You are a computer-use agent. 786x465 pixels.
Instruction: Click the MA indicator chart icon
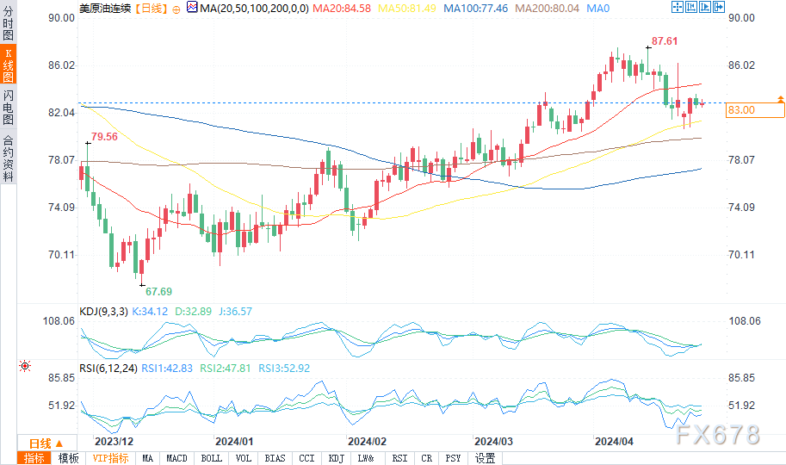point(192,8)
